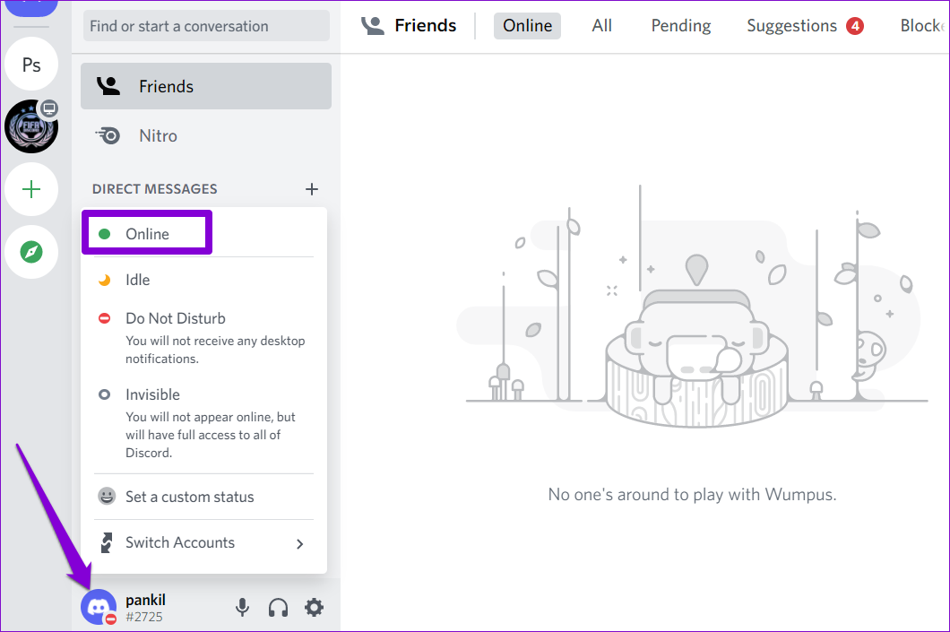Open Explore Discoverable Servers compass
The height and width of the screenshot is (632, 950).
31,252
